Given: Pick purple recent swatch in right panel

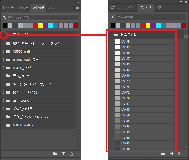Looking at the screenshot, I should click(x=153, y=25).
